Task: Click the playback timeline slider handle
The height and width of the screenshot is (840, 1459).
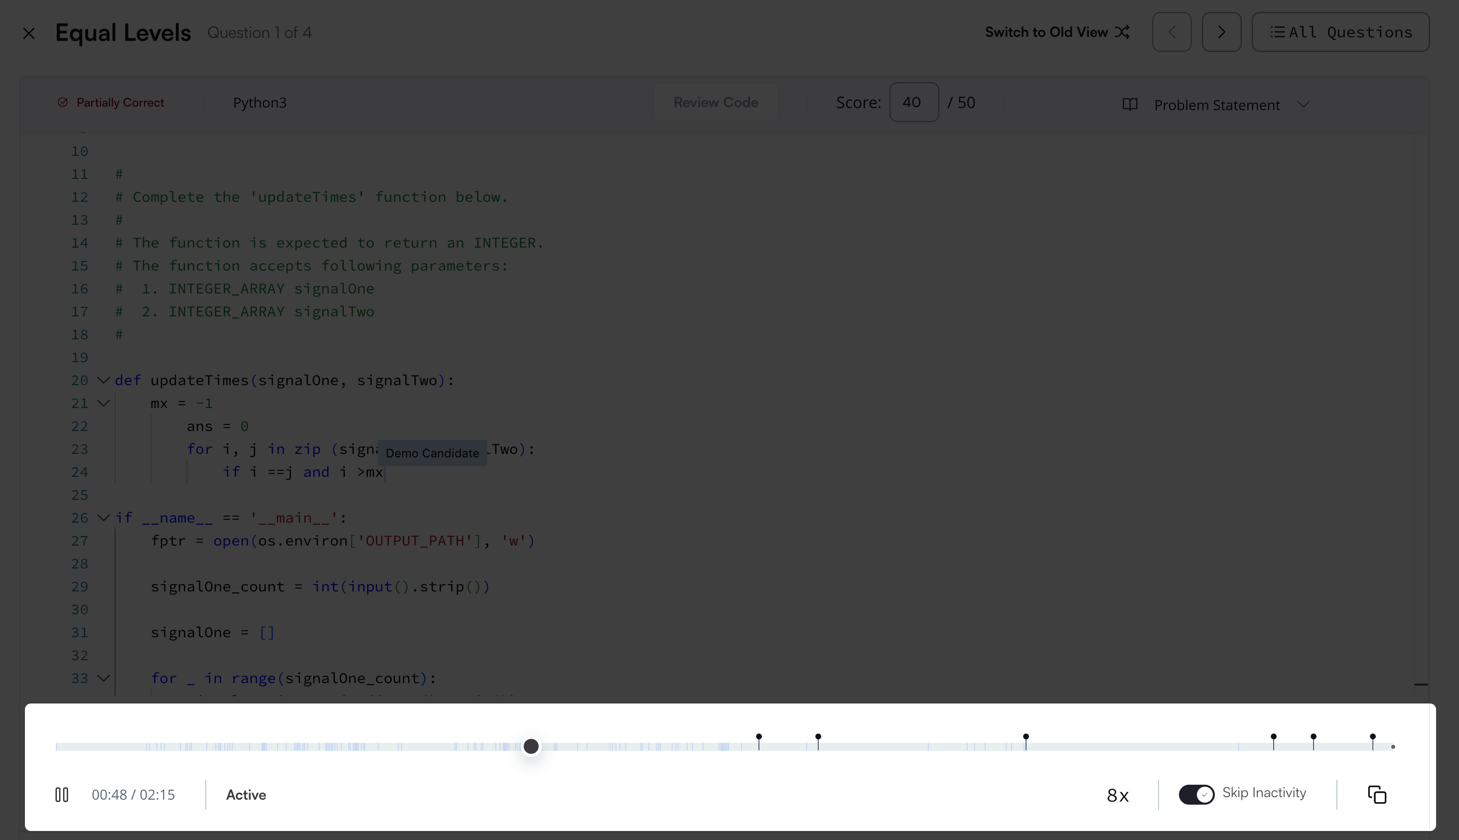Action: 531,746
